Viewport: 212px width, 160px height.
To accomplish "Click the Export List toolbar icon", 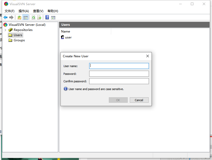I will click(x=39, y=17).
